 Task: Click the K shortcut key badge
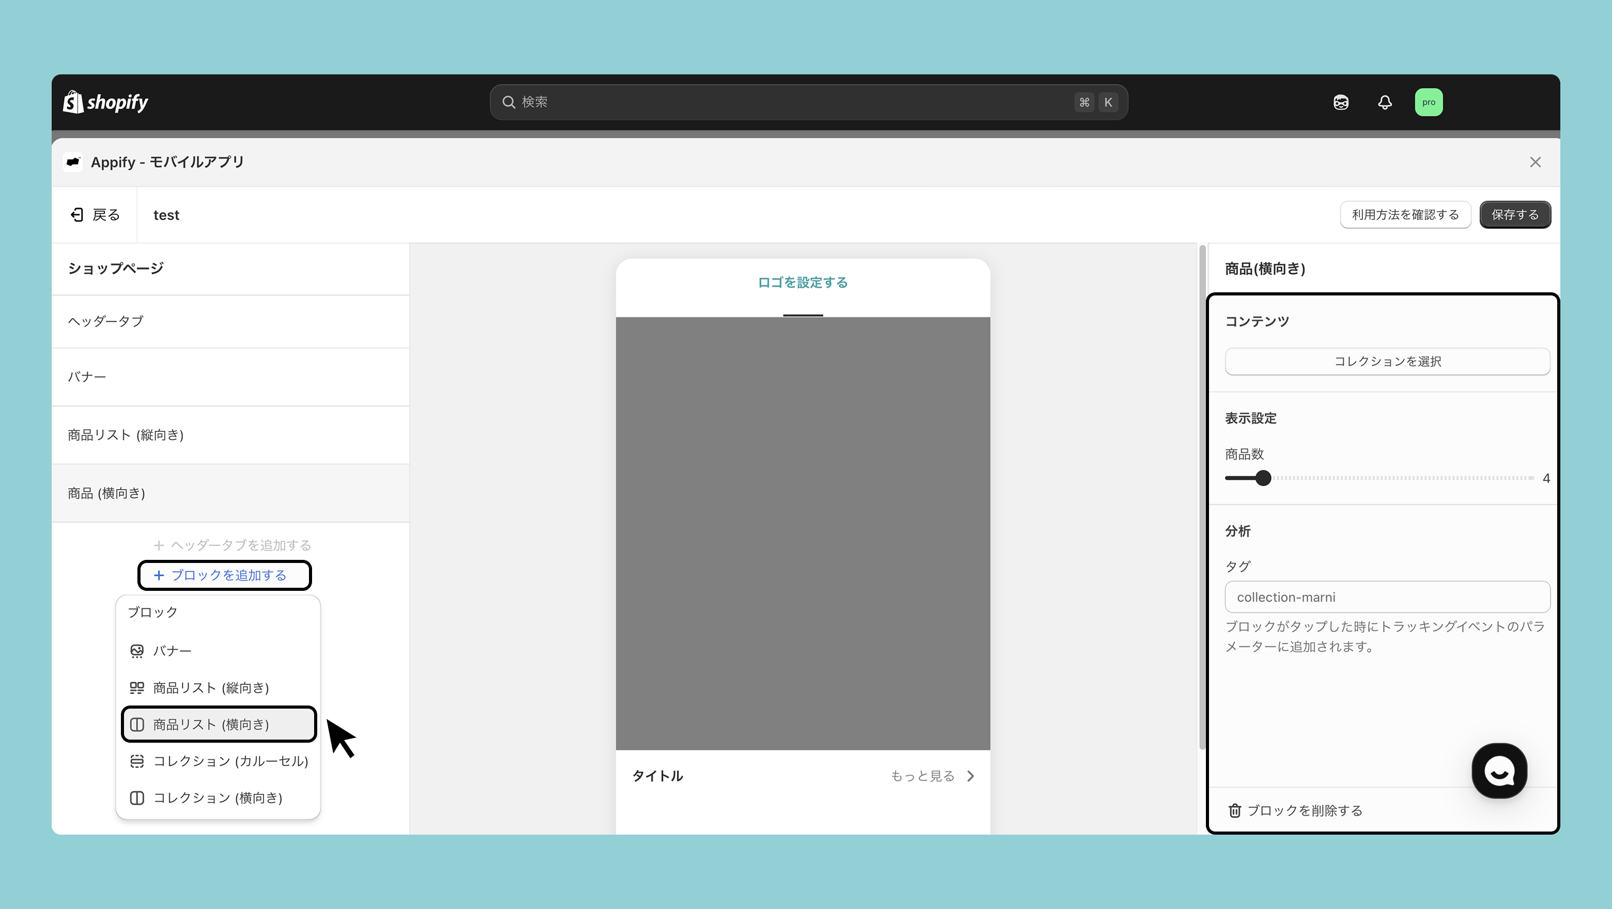tap(1108, 102)
